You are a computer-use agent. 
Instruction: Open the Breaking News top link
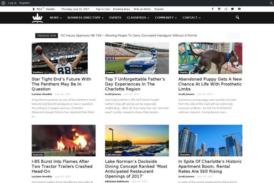(x=121, y=9)
